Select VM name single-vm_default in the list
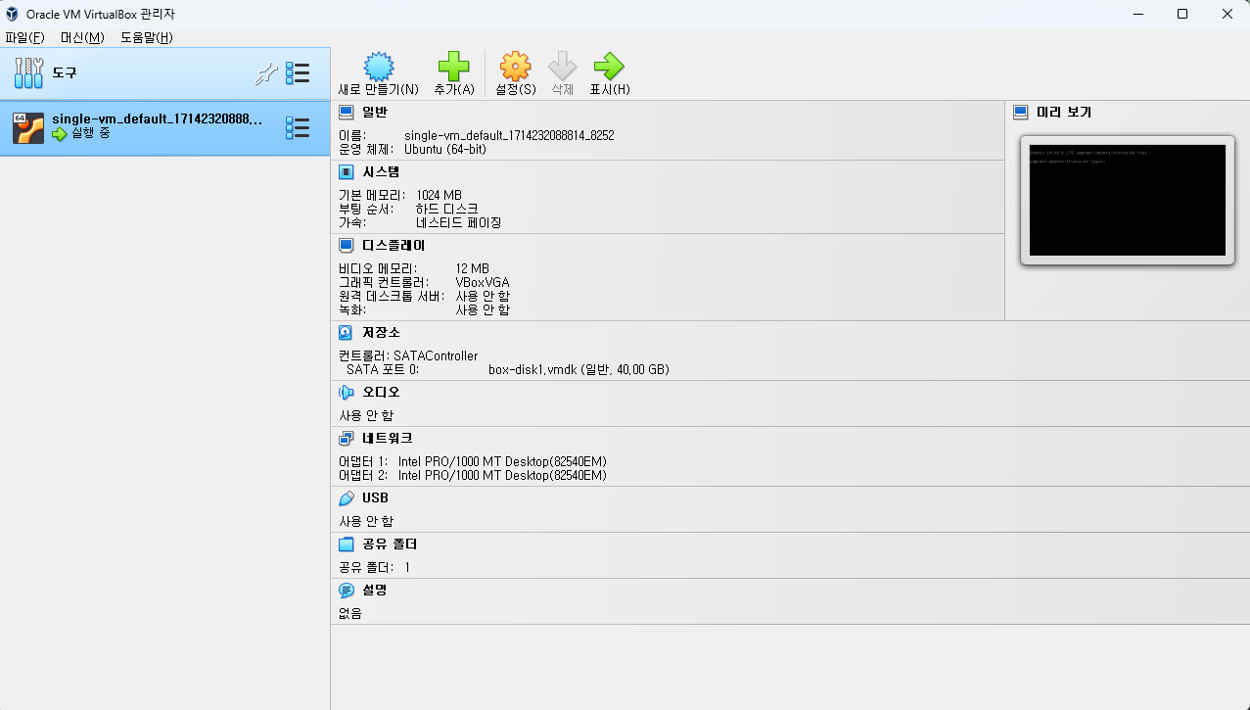 click(x=158, y=119)
